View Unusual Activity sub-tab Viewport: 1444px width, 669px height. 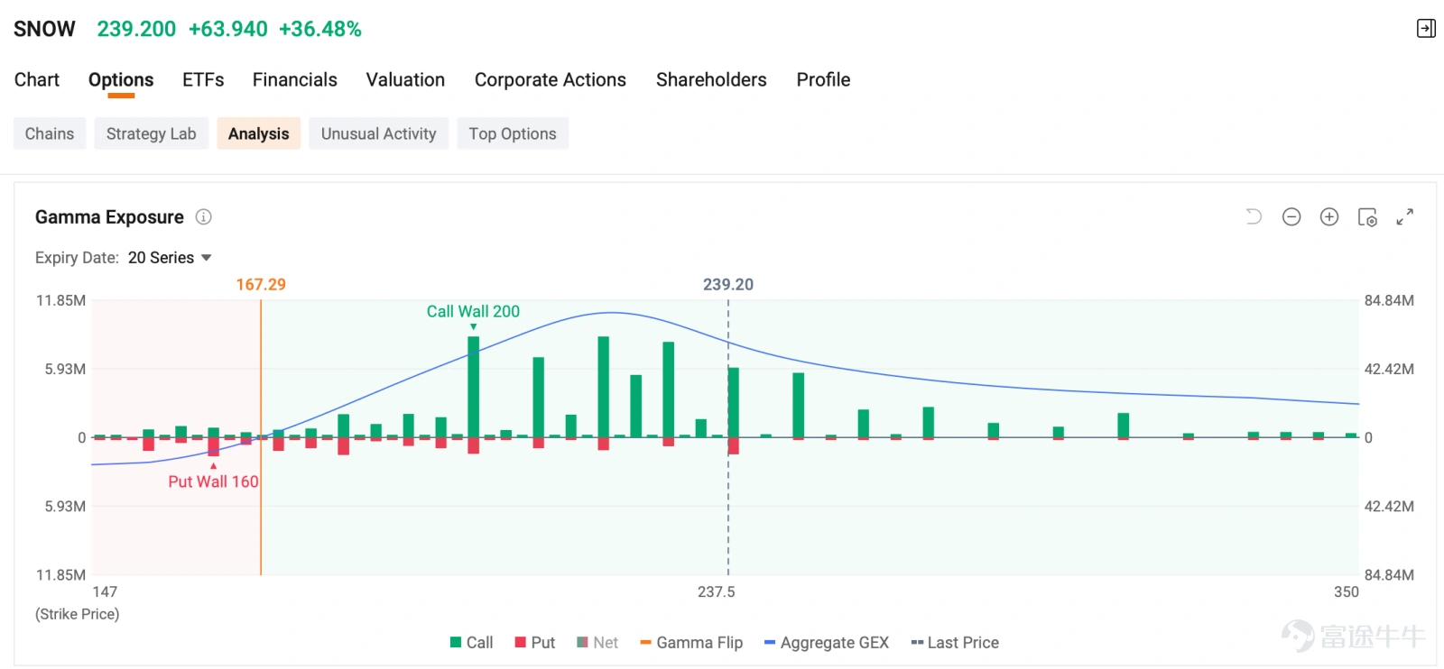coord(379,133)
